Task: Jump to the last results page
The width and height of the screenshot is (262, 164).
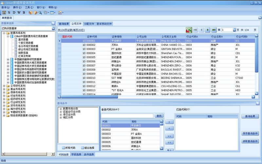Action: pyautogui.click(x=214, y=30)
